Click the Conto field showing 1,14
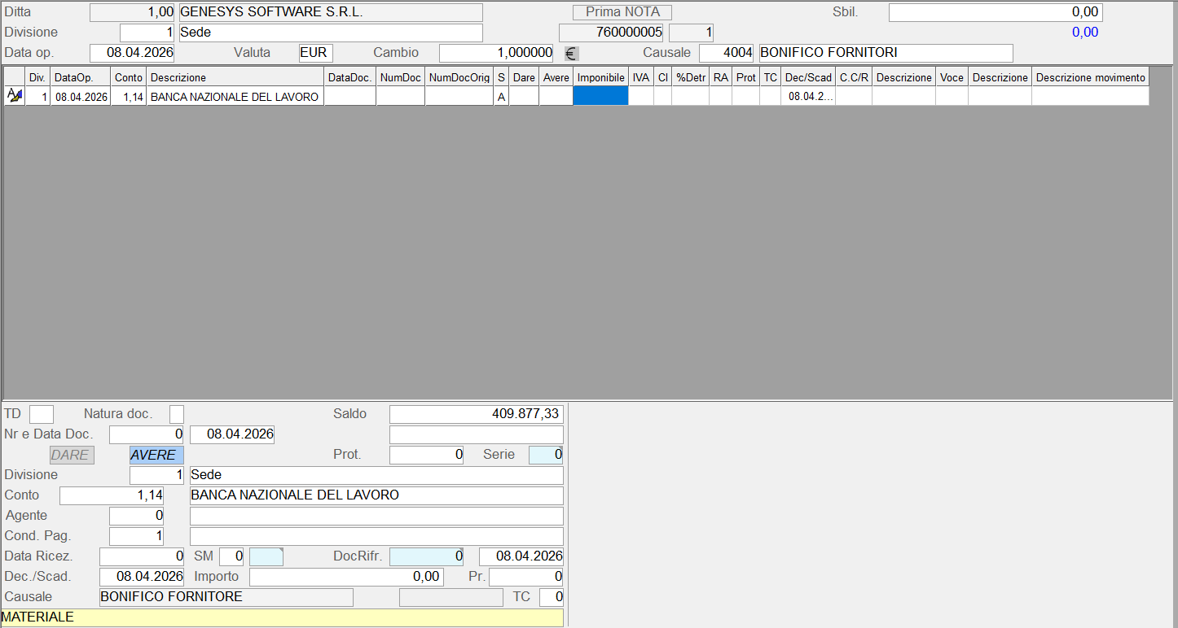1178x628 pixels. 112,495
